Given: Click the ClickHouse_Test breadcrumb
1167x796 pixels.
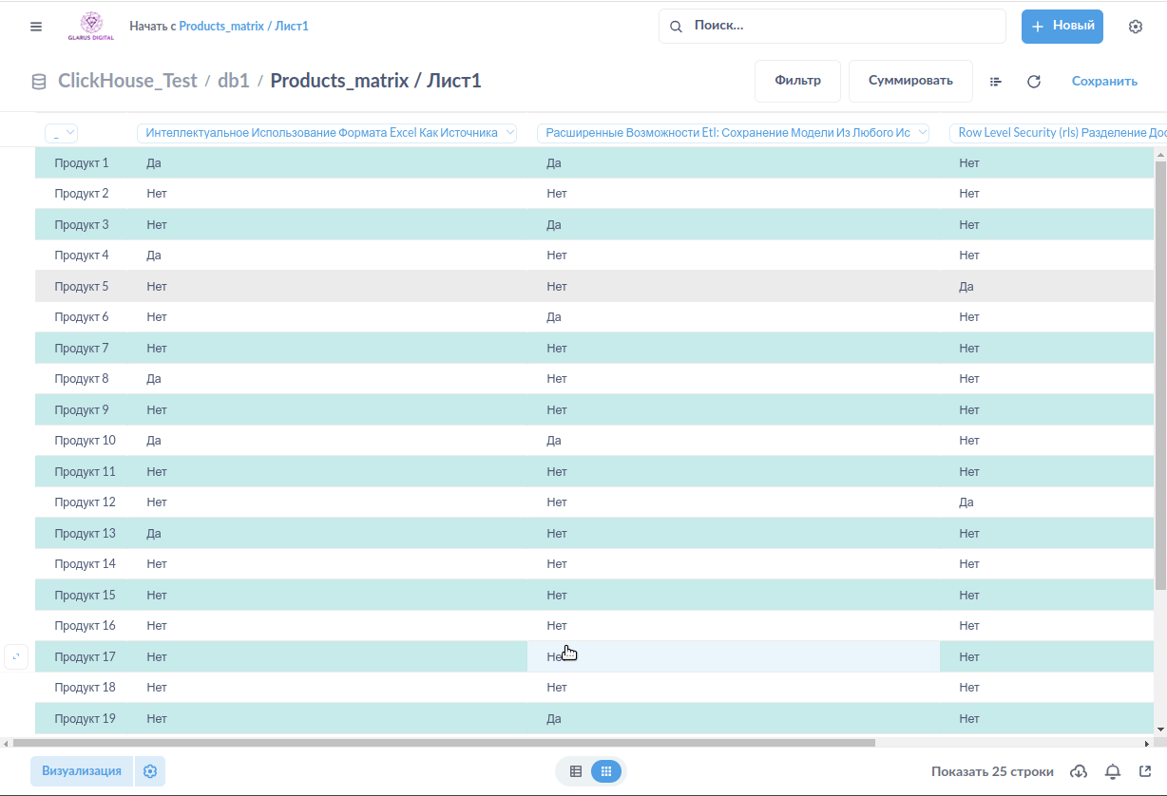Looking at the screenshot, I should [127, 81].
